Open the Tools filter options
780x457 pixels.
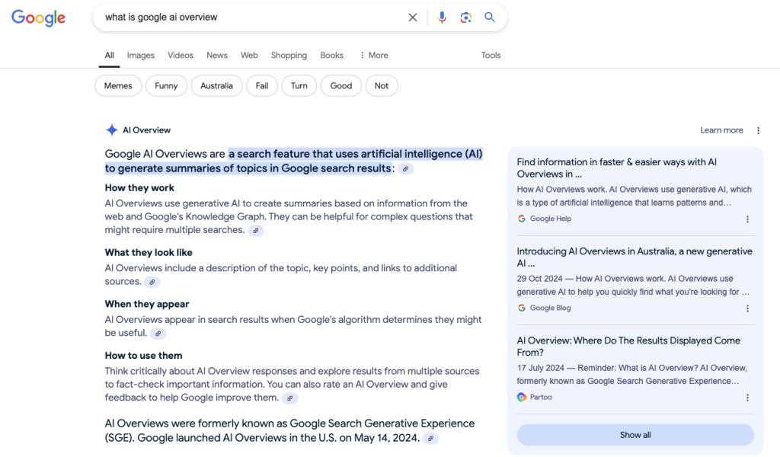[491, 55]
